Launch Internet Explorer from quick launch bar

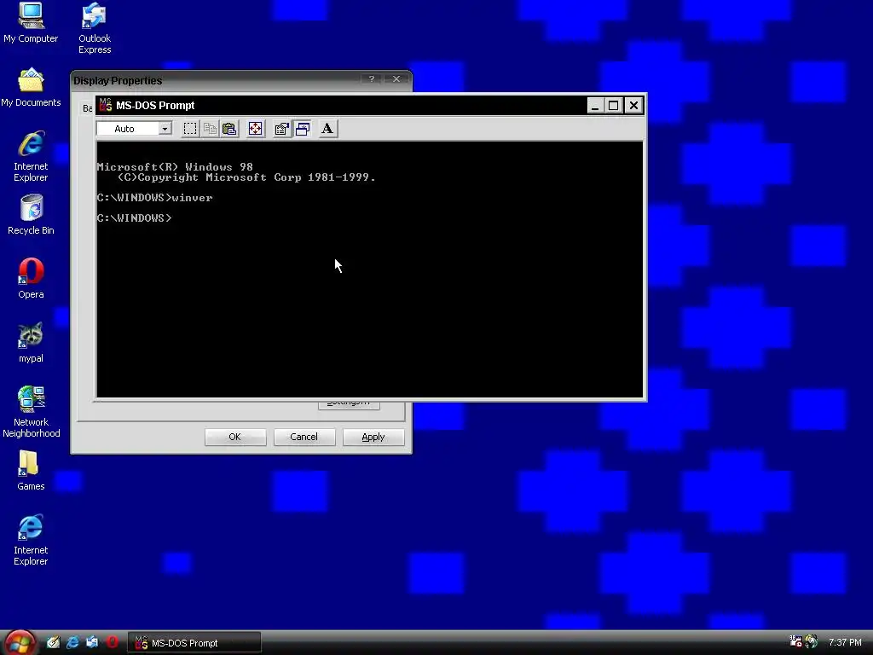click(72, 642)
